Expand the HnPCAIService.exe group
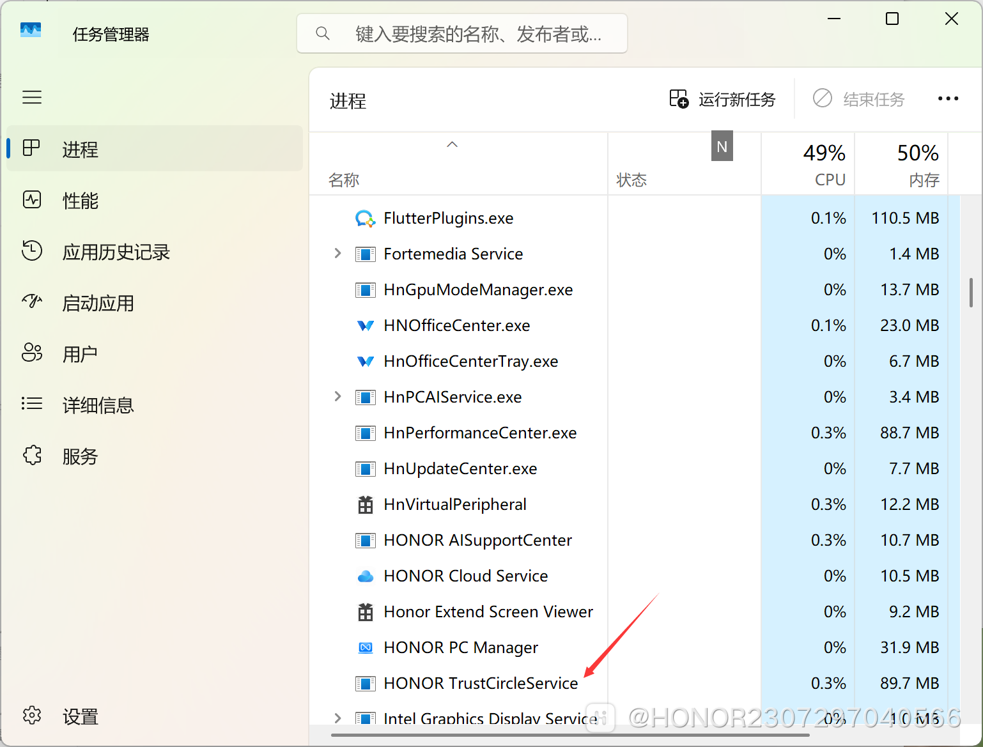The image size is (983, 747). 337,397
